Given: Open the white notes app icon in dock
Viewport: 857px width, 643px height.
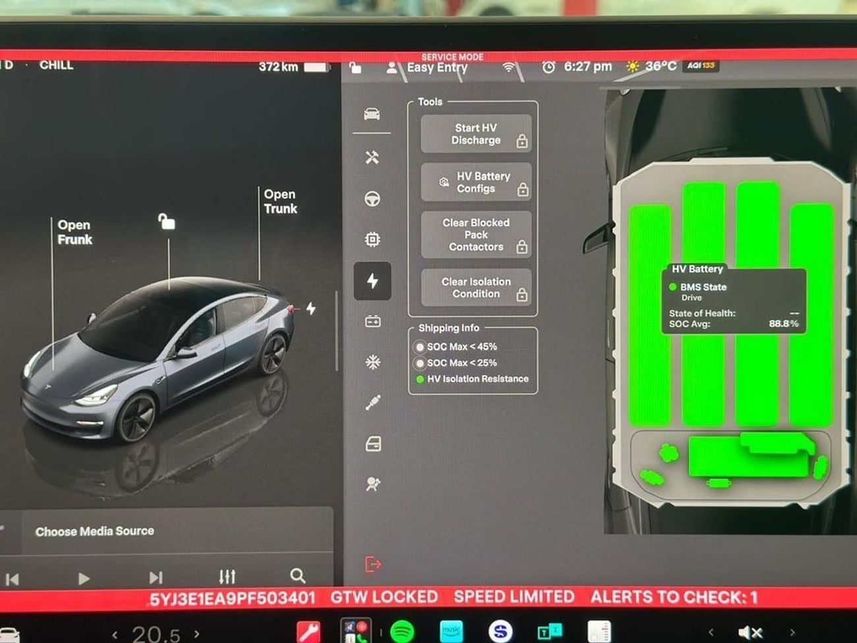Looking at the screenshot, I should click(x=599, y=632).
